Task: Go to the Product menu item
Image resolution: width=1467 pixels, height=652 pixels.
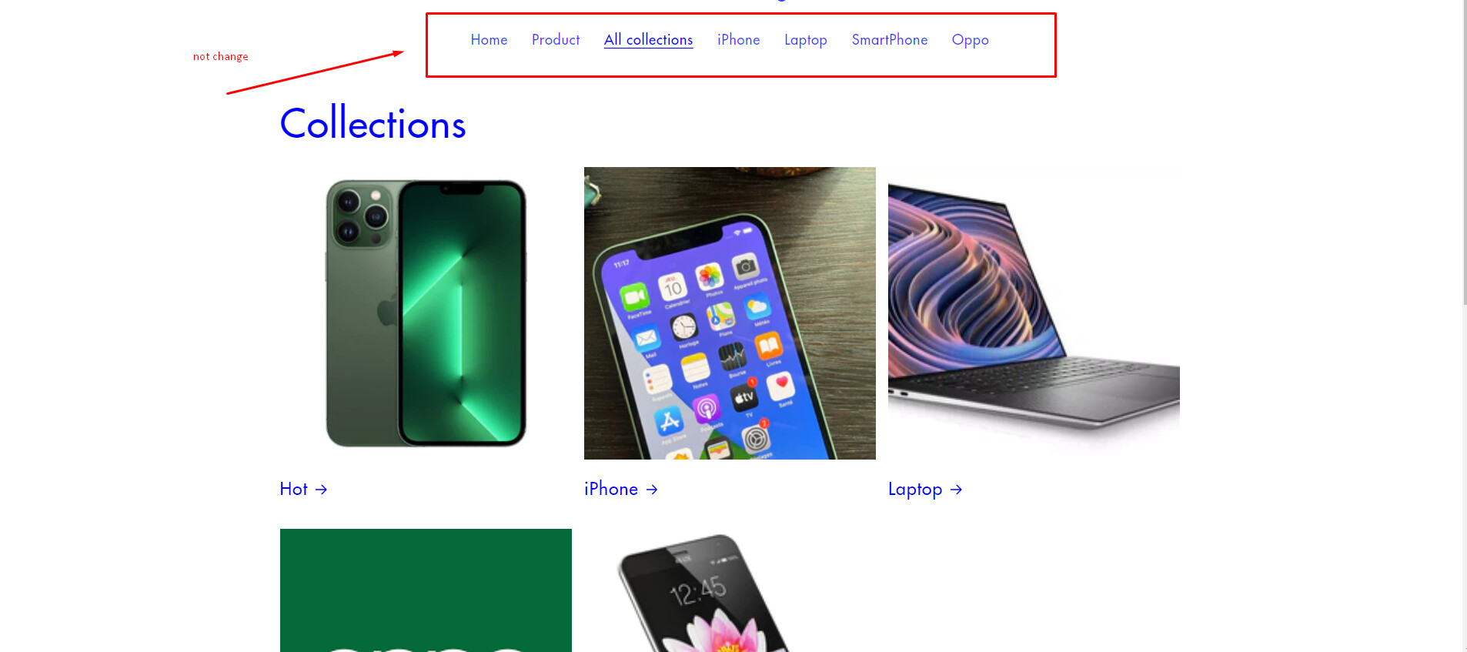Action: pos(556,40)
